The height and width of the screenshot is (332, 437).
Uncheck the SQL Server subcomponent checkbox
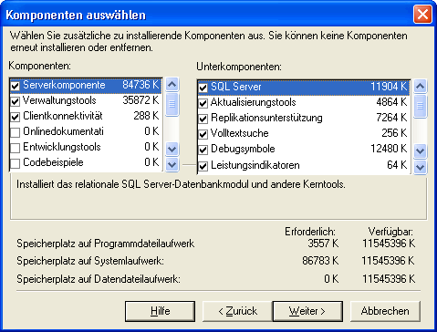tap(203, 88)
